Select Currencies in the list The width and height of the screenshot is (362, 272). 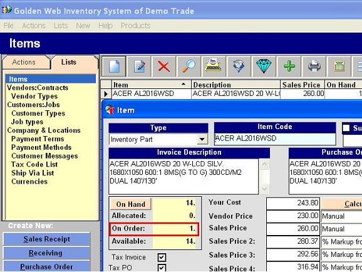pos(29,181)
